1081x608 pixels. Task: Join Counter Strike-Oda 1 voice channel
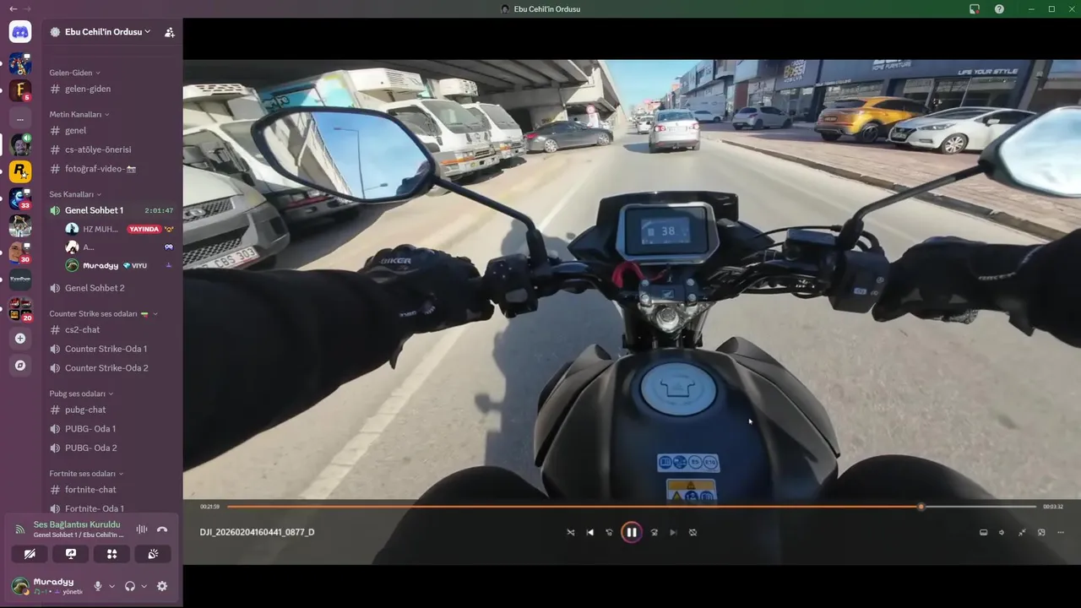112,349
